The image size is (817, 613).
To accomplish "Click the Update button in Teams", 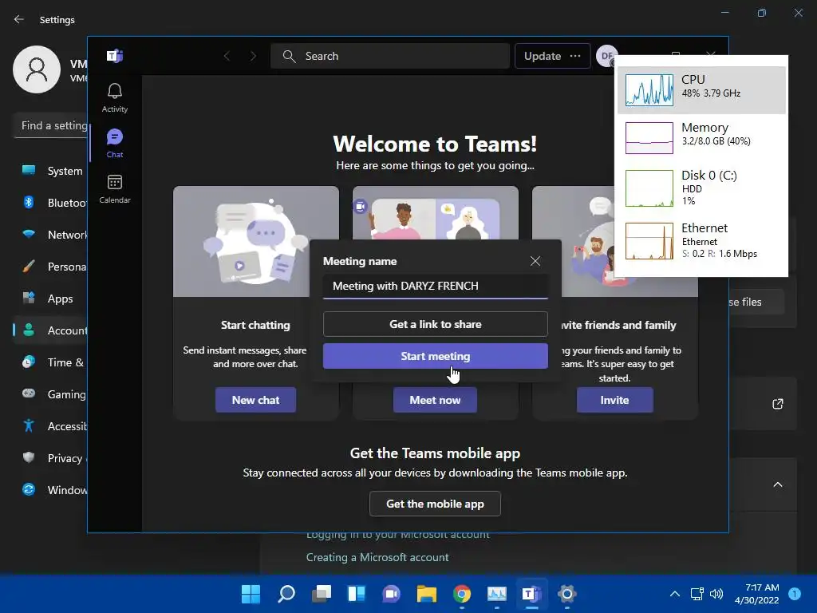I will pyautogui.click(x=543, y=56).
